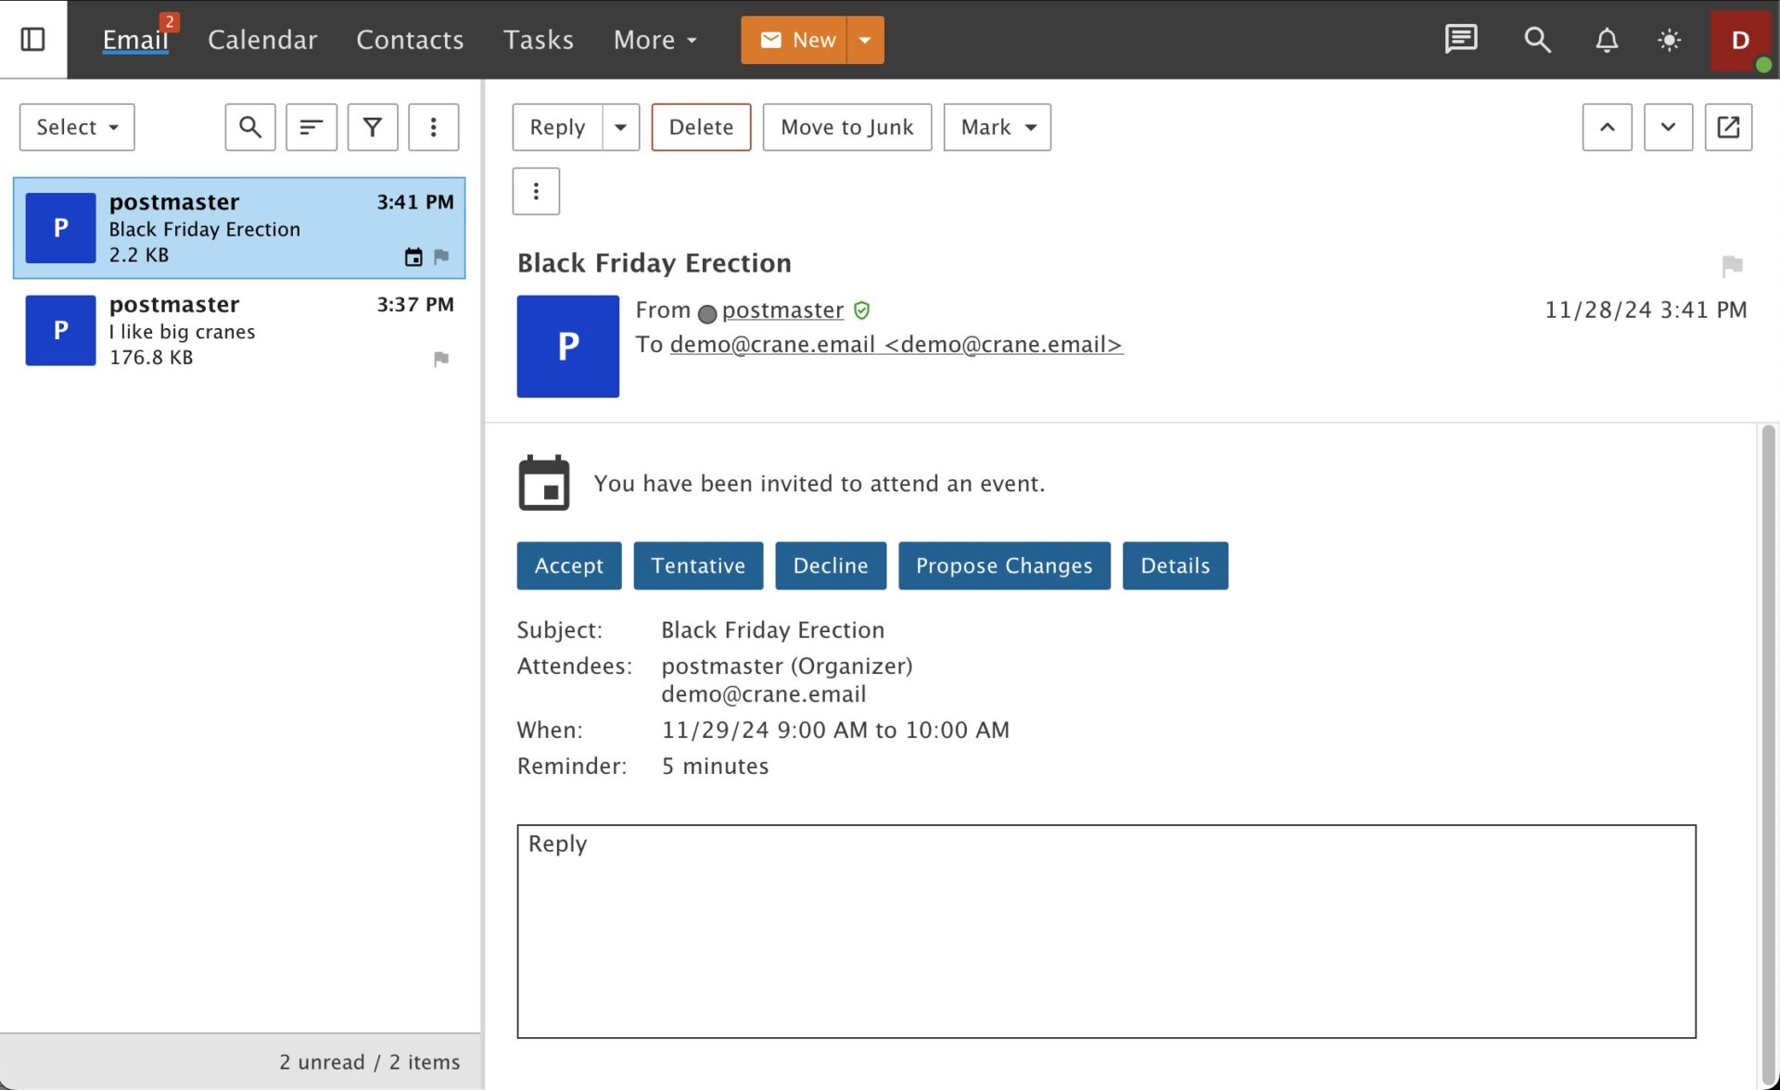
Task: Open the chat messages icon
Action: point(1460,39)
